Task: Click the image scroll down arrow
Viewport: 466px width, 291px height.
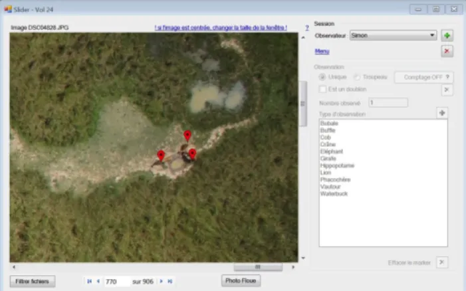Action: pyautogui.click(x=303, y=258)
